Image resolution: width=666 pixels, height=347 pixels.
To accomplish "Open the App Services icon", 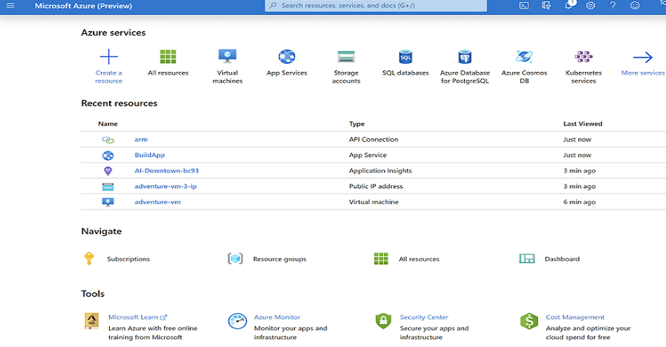I will (287, 56).
